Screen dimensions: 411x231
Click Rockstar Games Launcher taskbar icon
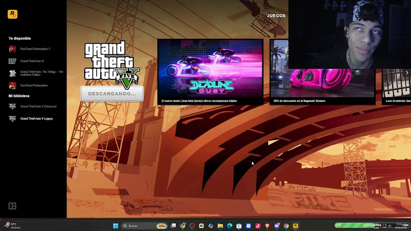(295, 226)
